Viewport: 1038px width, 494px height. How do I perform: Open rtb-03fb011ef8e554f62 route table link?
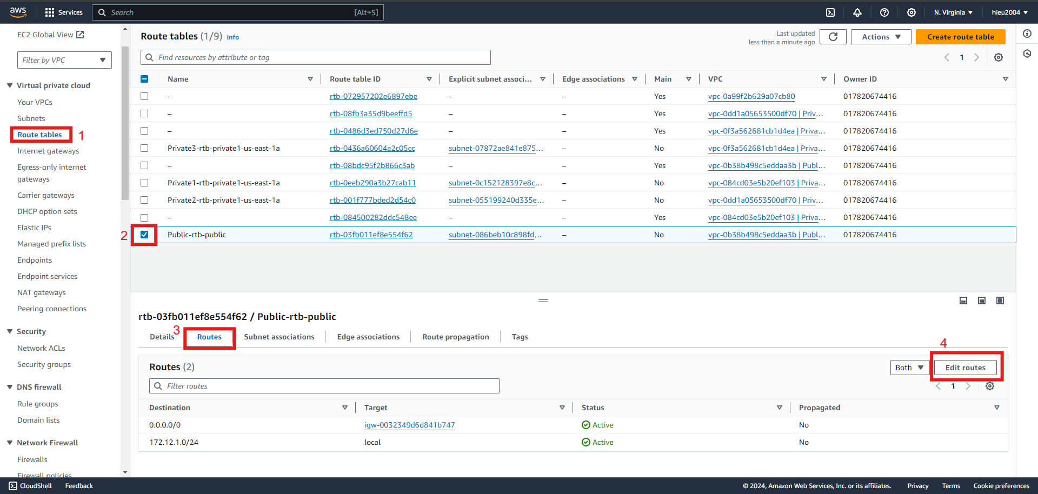pos(371,235)
